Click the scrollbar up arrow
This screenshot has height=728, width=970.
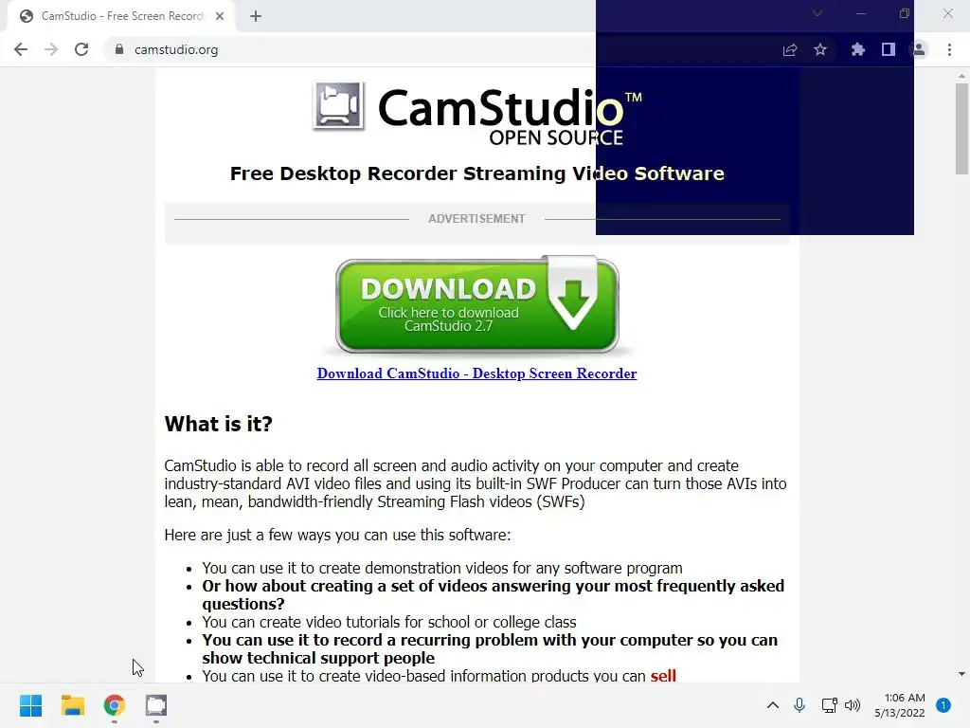click(x=961, y=76)
